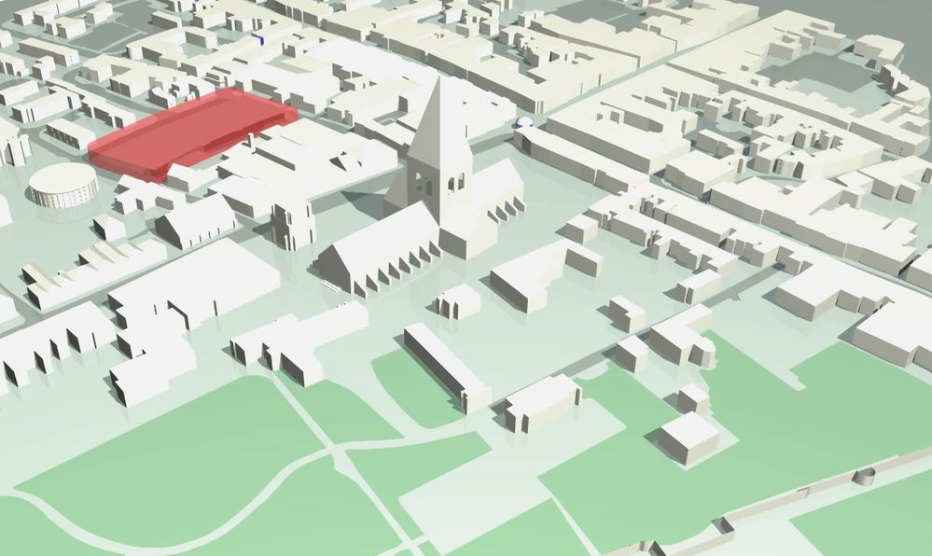Image resolution: width=932 pixels, height=556 pixels.
Task: Click the cube-shaped building in the green field
Action: pos(689,438)
